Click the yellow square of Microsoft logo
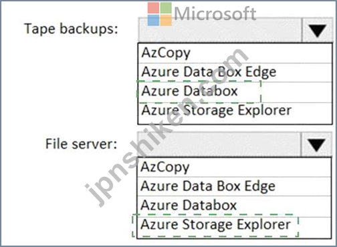This screenshot has width=337, height=247. 166,20
